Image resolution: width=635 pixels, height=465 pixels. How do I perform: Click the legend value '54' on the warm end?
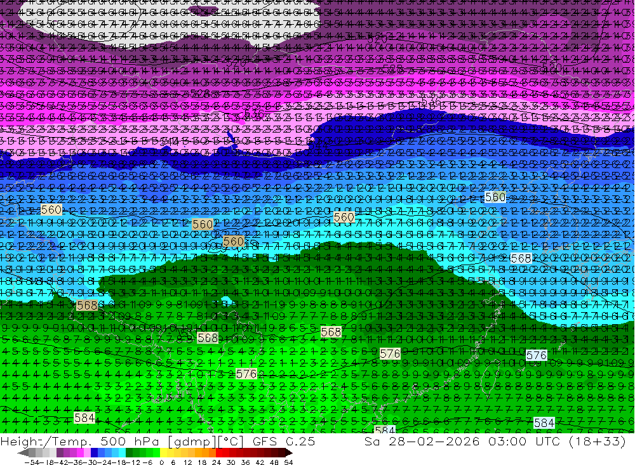coord(288,462)
